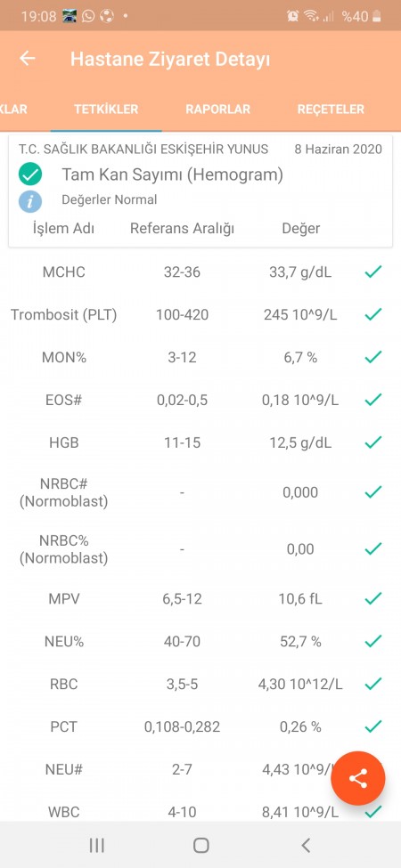Open the REÇETELER tab
Image resolution: width=401 pixels, height=868 pixels.
tap(331, 109)
